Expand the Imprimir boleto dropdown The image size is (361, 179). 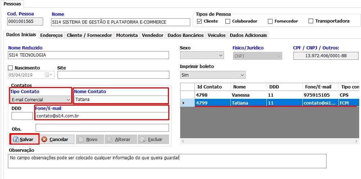click(x=213, y=75)
